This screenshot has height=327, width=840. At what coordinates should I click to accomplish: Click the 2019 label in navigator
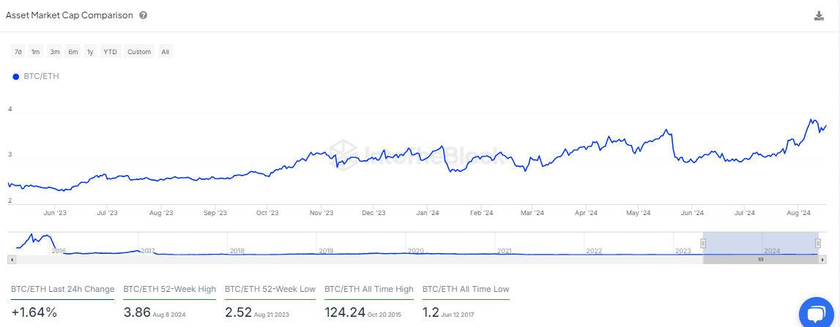click(x=326, y=250)
